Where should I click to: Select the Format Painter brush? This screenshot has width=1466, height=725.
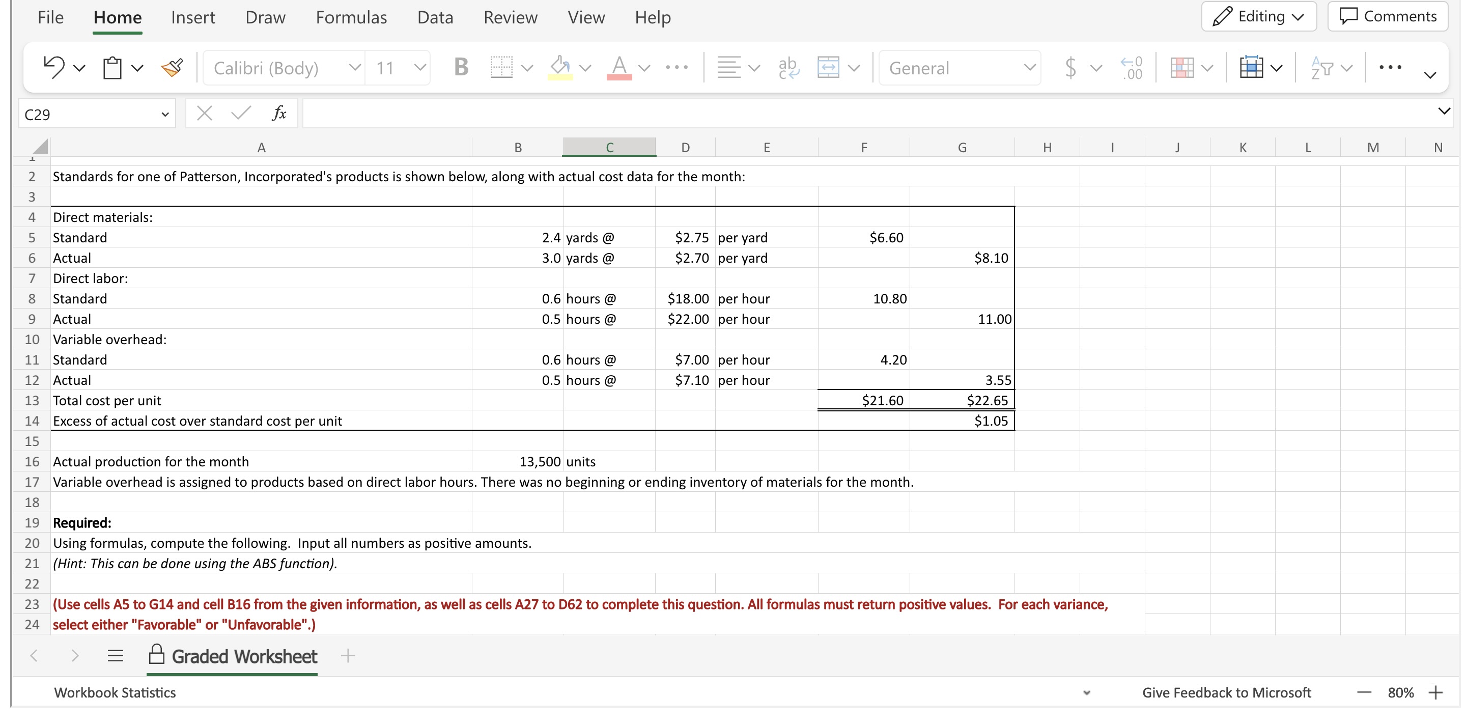coord(172,68)
